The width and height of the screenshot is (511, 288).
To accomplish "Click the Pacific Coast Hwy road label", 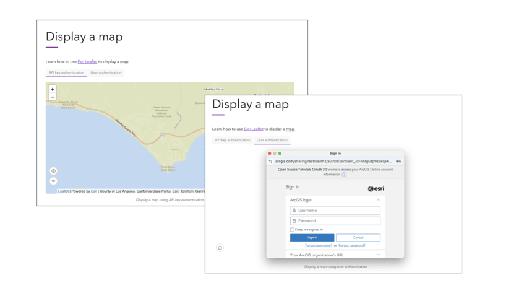I will pyautogui.click(x=126, y=128).
